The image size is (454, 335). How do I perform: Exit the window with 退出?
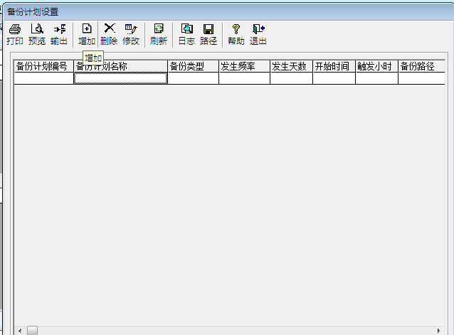[x=258, y=34]
